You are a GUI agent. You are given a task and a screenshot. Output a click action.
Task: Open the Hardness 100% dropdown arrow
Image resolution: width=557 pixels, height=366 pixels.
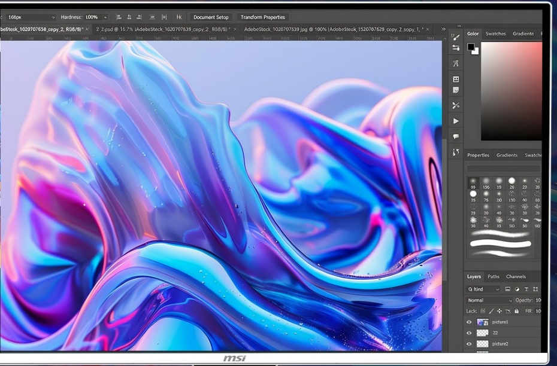pyautogui.click(x=105, y=17)
